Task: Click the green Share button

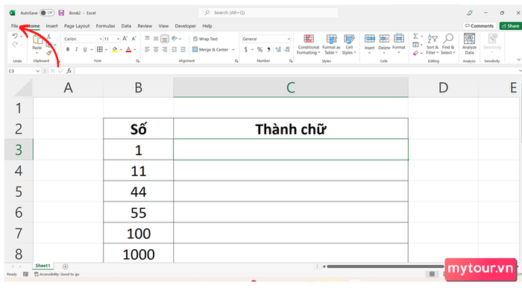Action: (511, 26)
